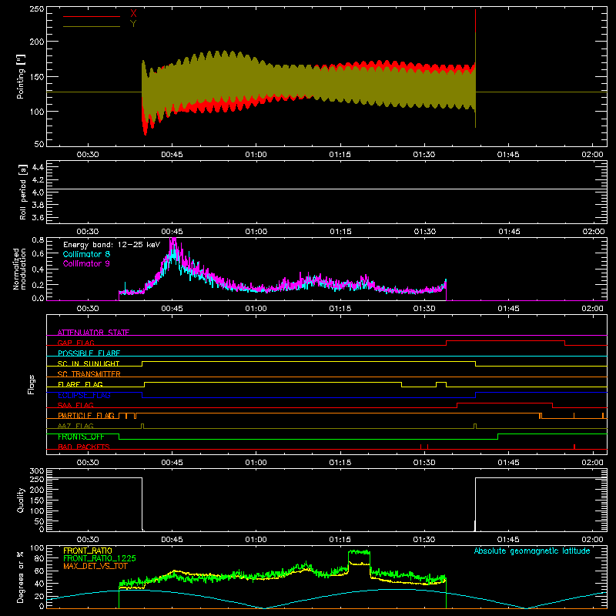This screenshot has width=616, height=616.
Task: Select the GAP_FLAG label
Action: coord(75,343)
